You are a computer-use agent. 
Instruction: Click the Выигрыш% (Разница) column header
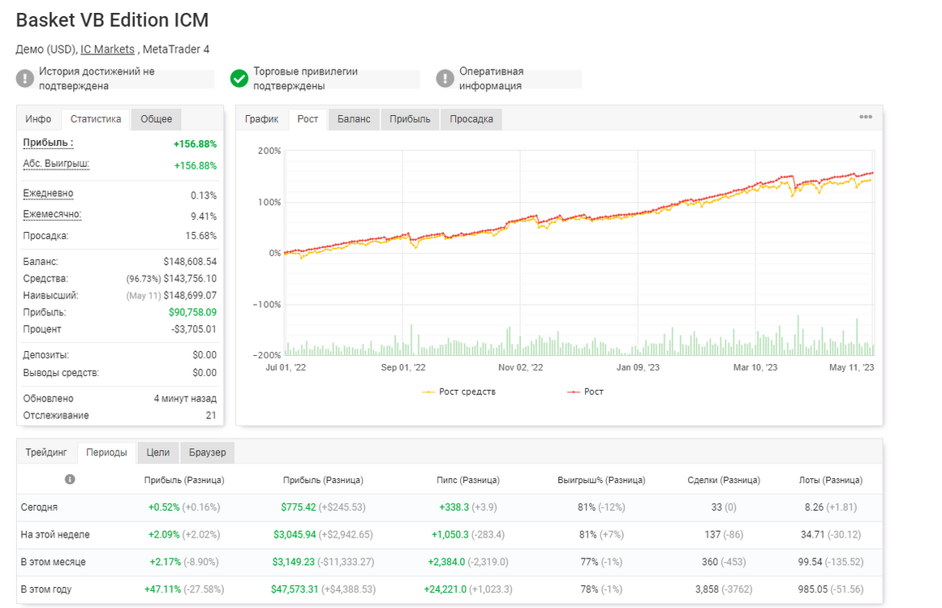pos(601,480)
